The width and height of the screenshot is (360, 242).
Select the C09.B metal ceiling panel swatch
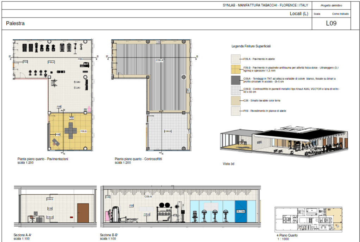click(235, 90)
